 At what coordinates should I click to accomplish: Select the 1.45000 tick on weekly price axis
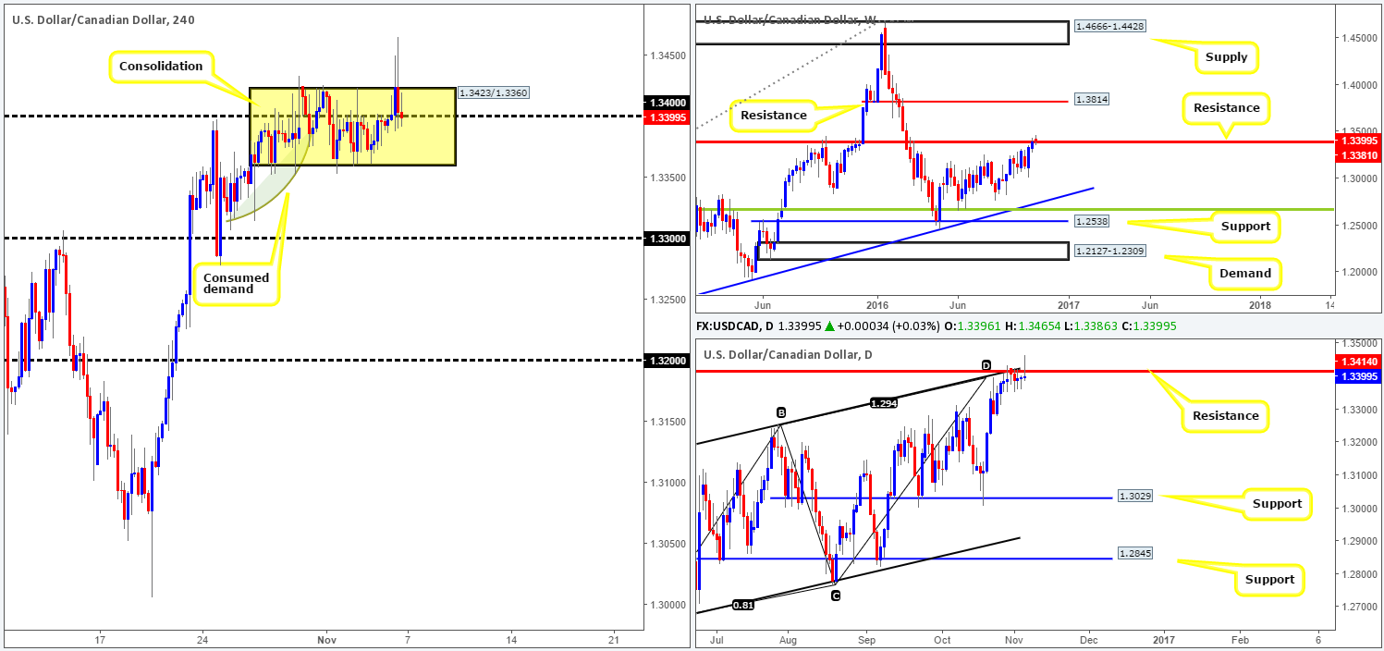pos(1359,38)
